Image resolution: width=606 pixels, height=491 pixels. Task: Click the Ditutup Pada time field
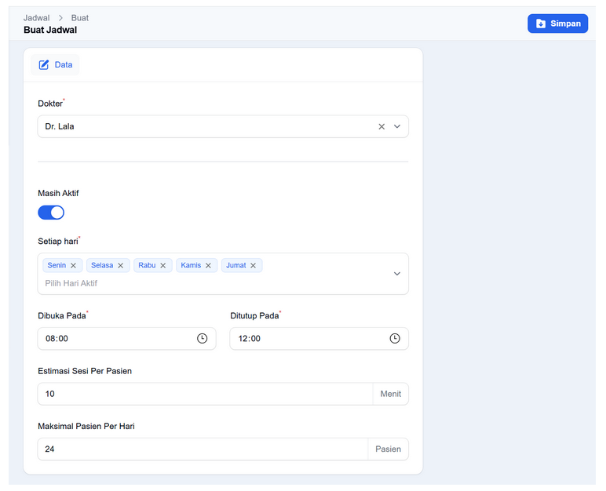pyautogui.click(x=319, y=338)
